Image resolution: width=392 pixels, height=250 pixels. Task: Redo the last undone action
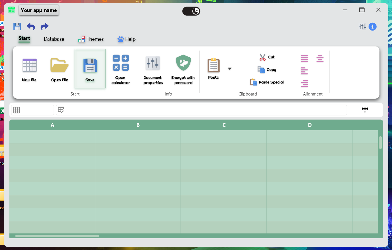[45, 27]
